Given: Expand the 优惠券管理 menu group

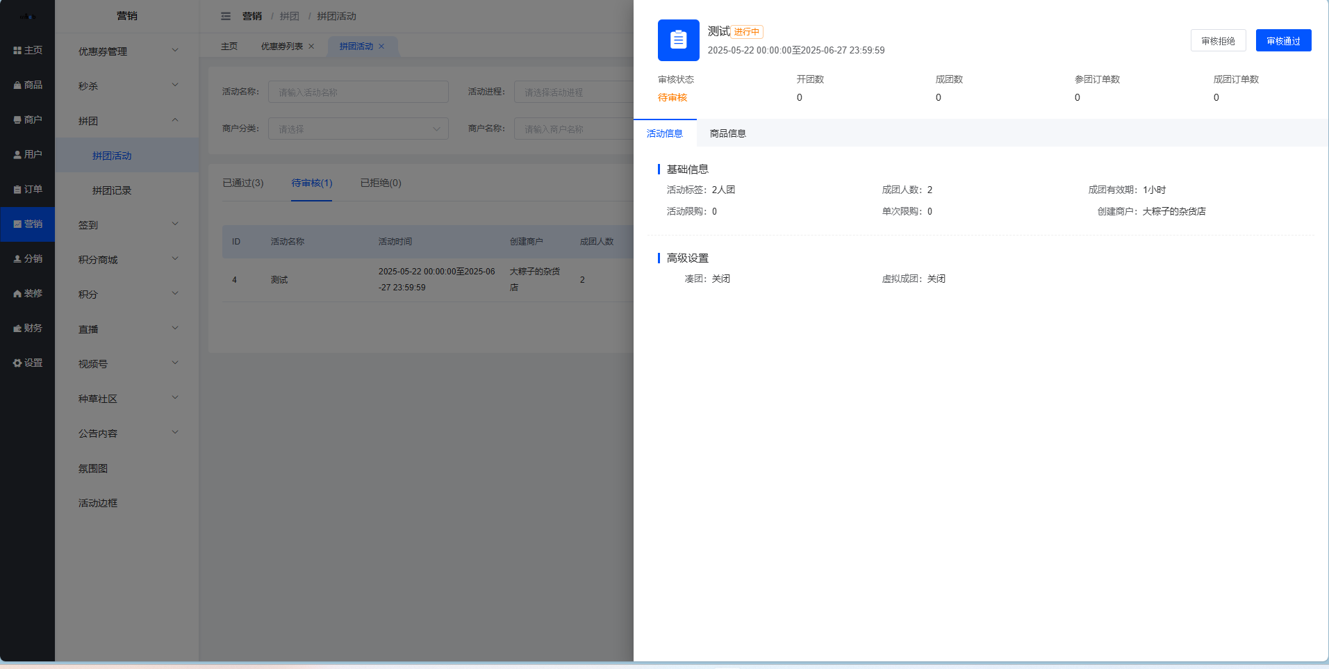Looking at the screenshot, I should (126, 51).
